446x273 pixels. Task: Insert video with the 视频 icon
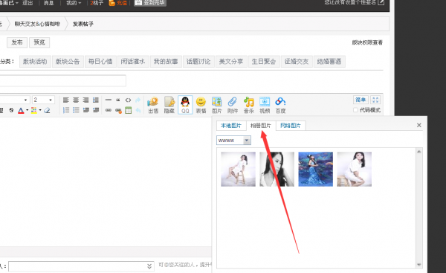[x=265, y=105]
